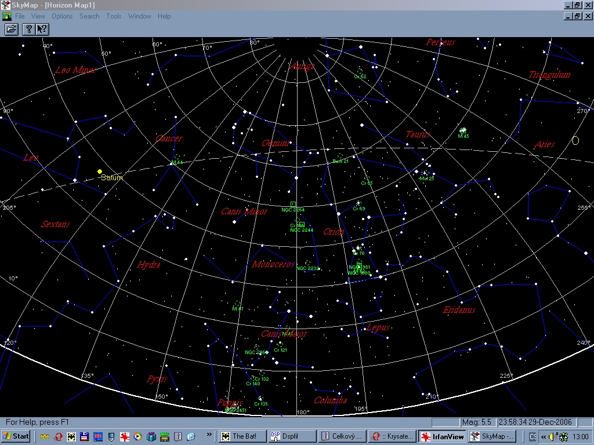Open the Window menu
This screenshot has width=594, height=445.
(139, 16)
